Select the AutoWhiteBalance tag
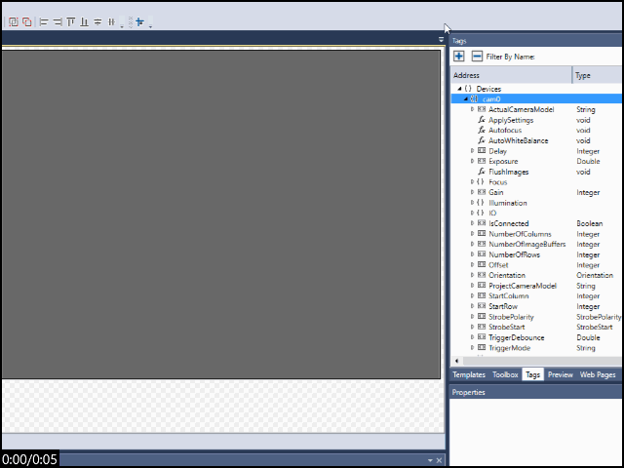 (518, 140)
